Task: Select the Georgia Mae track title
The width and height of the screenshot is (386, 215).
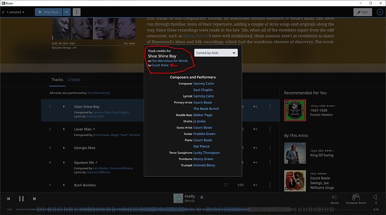Action: click(x=84, y=148)
